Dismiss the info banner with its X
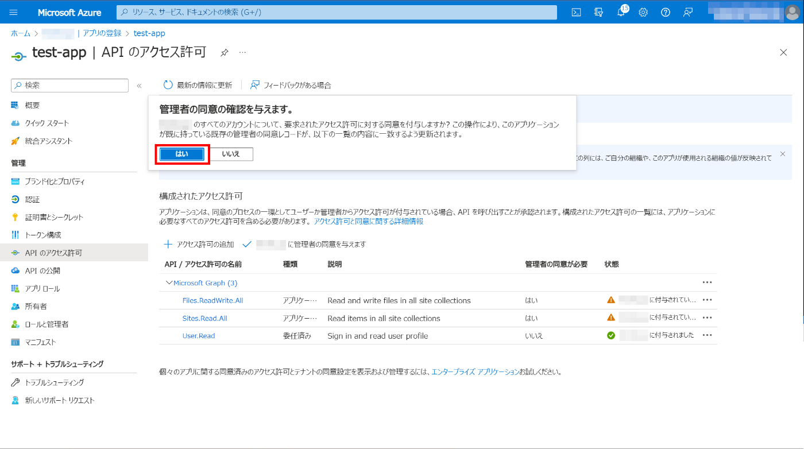Screen dimensions: 804x449 pos(783,154)
